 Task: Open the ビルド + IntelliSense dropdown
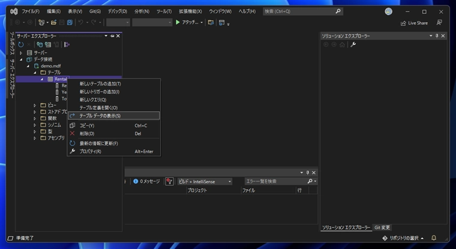point(205,181)
